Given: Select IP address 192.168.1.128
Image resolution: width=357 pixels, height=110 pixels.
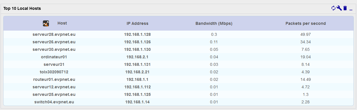Looking at the screenshot, I should (137, 34).
